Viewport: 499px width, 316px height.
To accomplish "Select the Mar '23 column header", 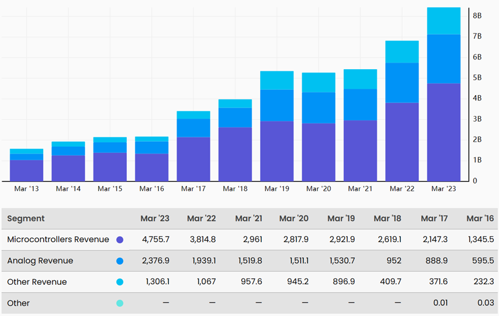I will click(155, 219).
